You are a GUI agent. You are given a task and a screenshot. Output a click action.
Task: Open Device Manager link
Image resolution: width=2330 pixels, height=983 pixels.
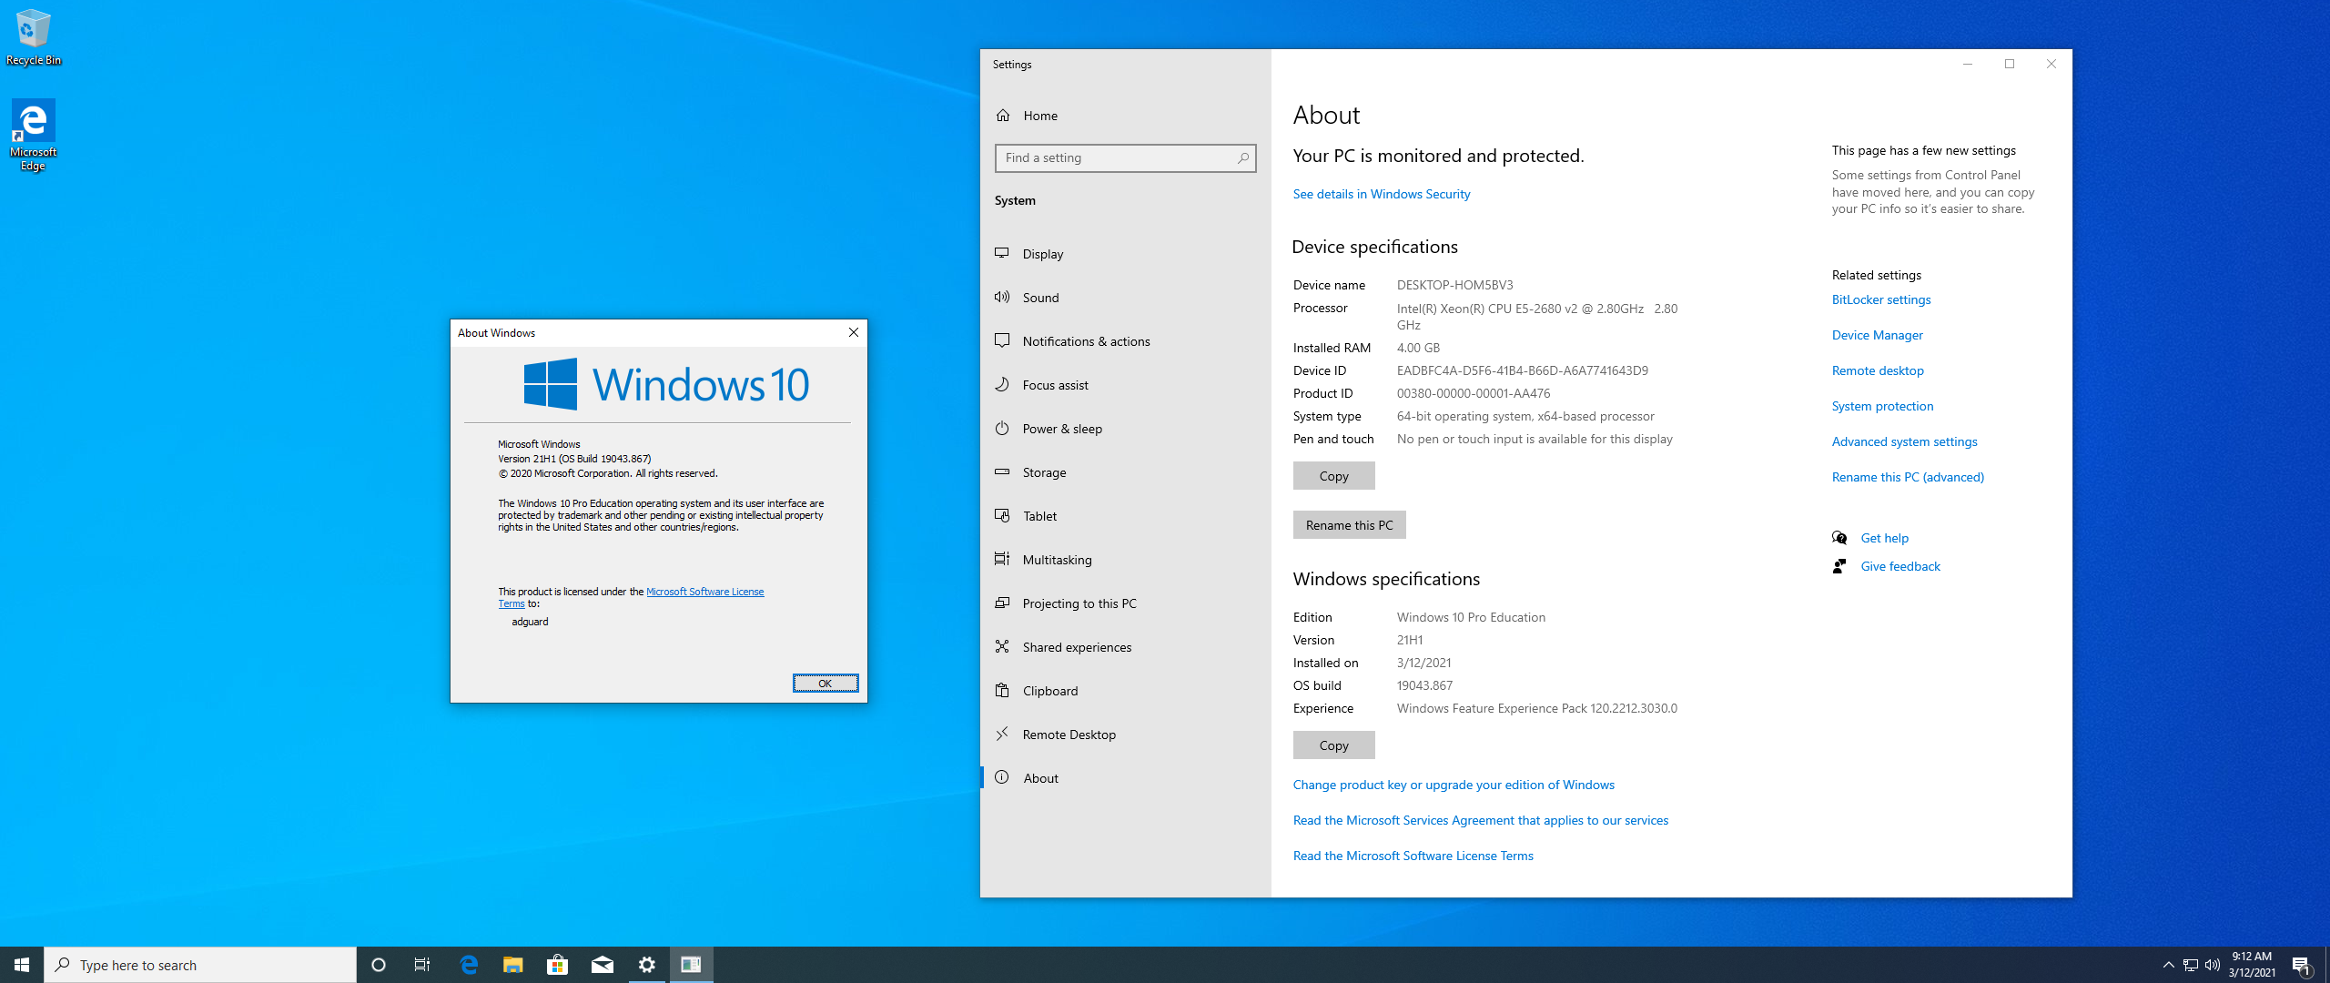(1877, 335)
